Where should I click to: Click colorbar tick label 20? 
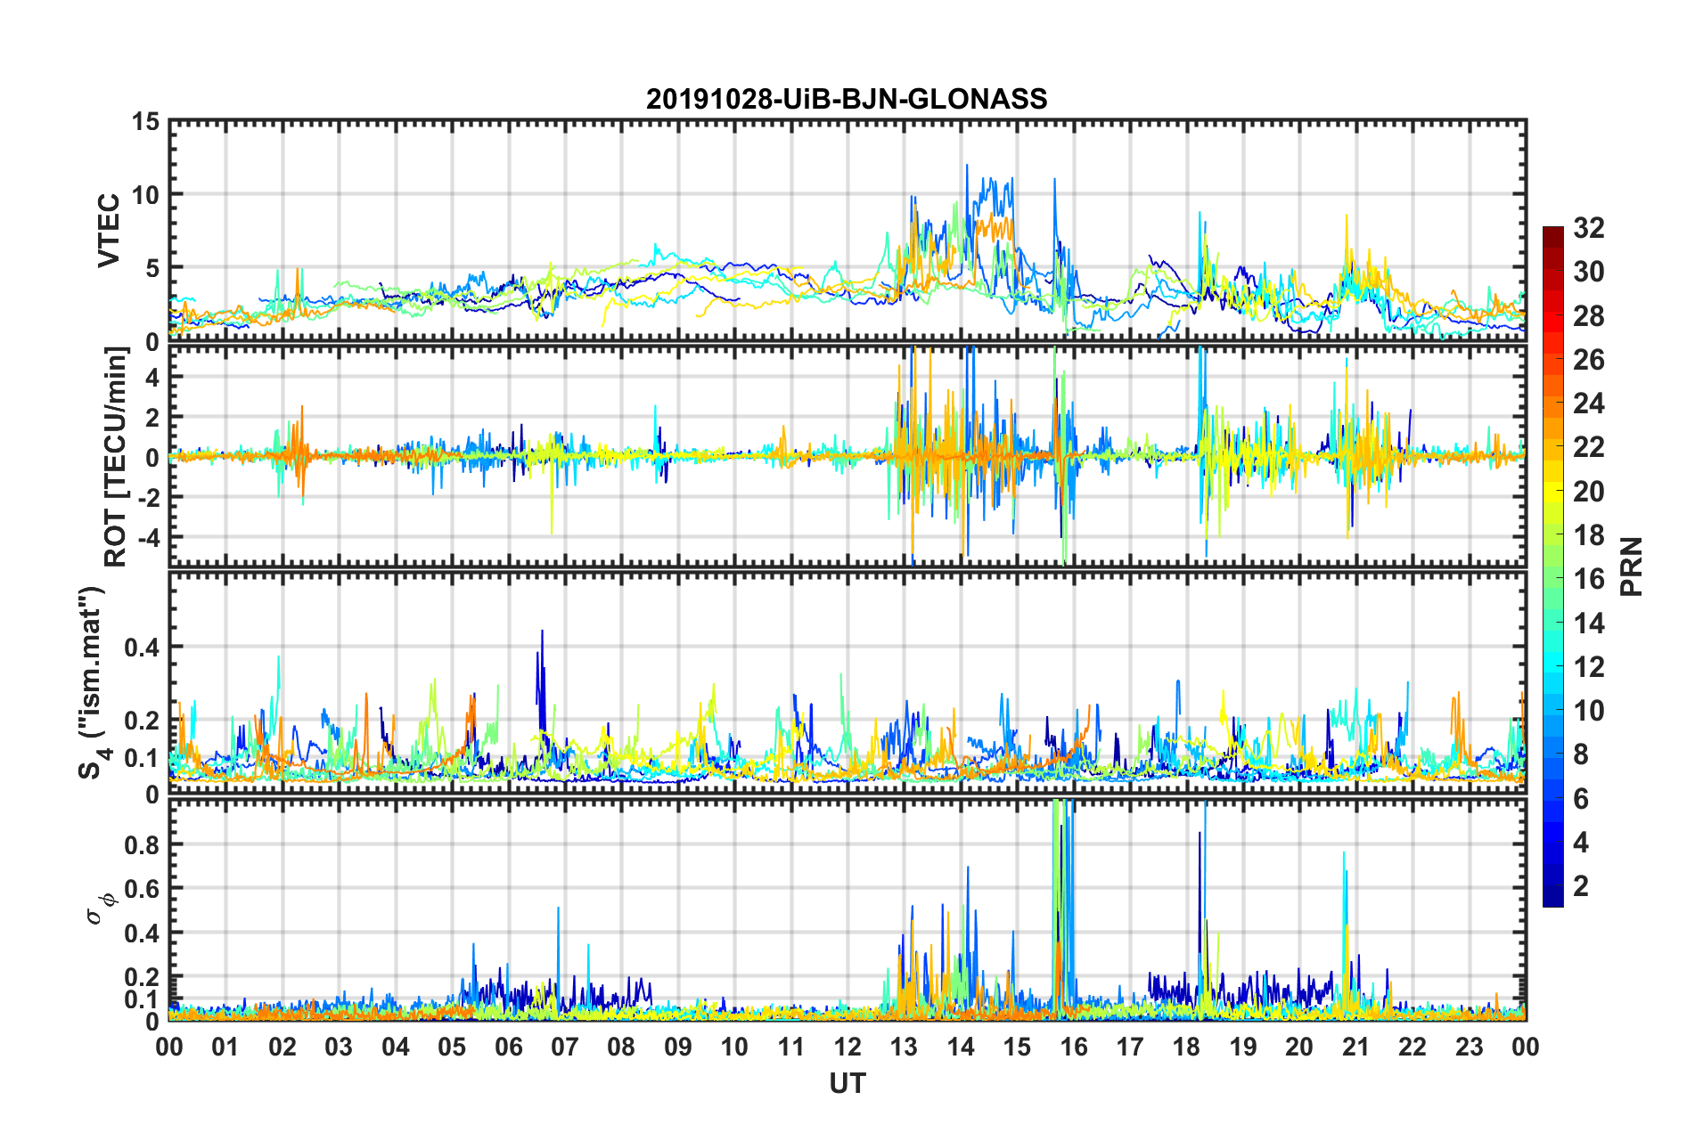(x=1589, y=492)
